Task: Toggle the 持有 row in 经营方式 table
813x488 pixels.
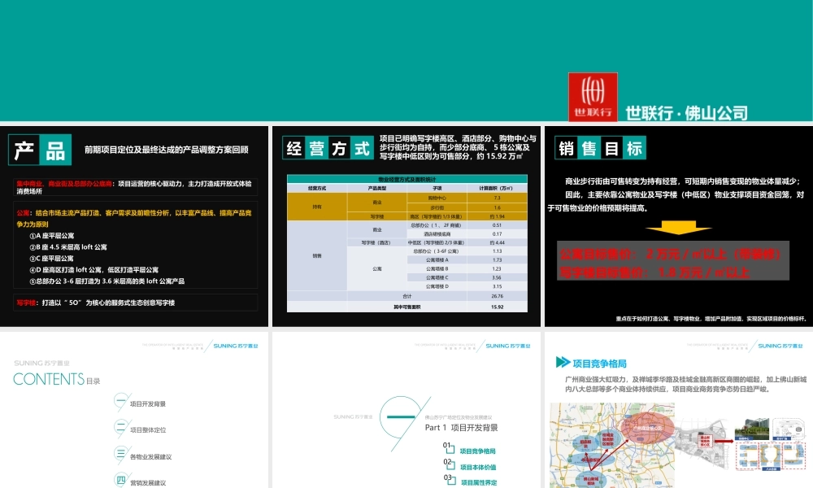Action: point(317,207)
